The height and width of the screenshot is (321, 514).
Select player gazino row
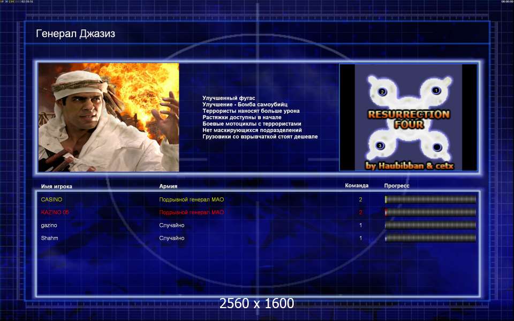pos(258,225)
